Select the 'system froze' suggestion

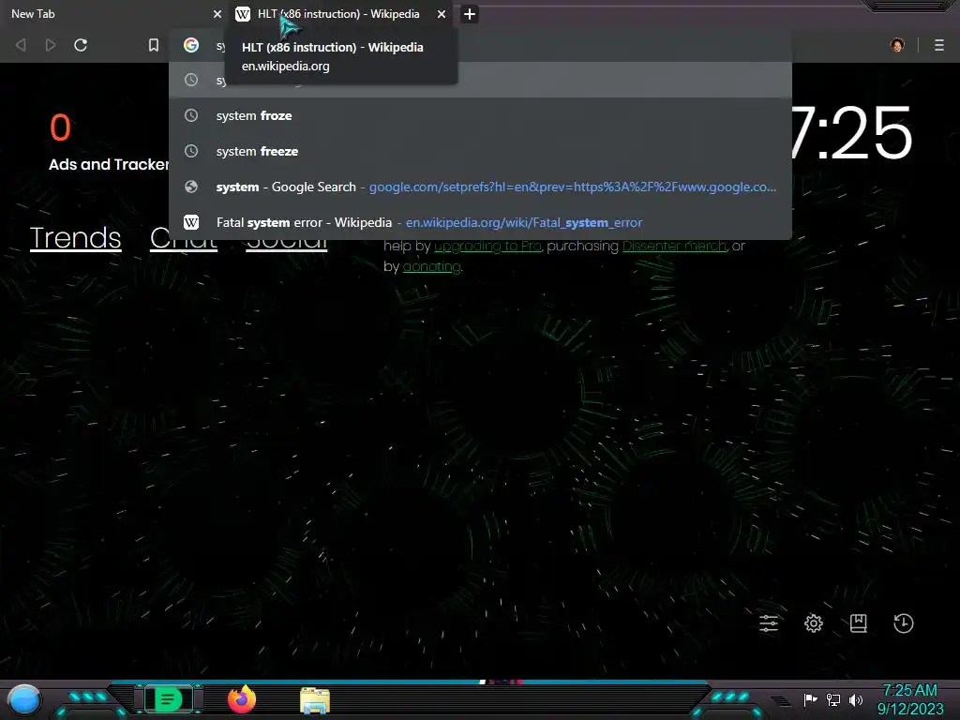(x=480, y=115)
